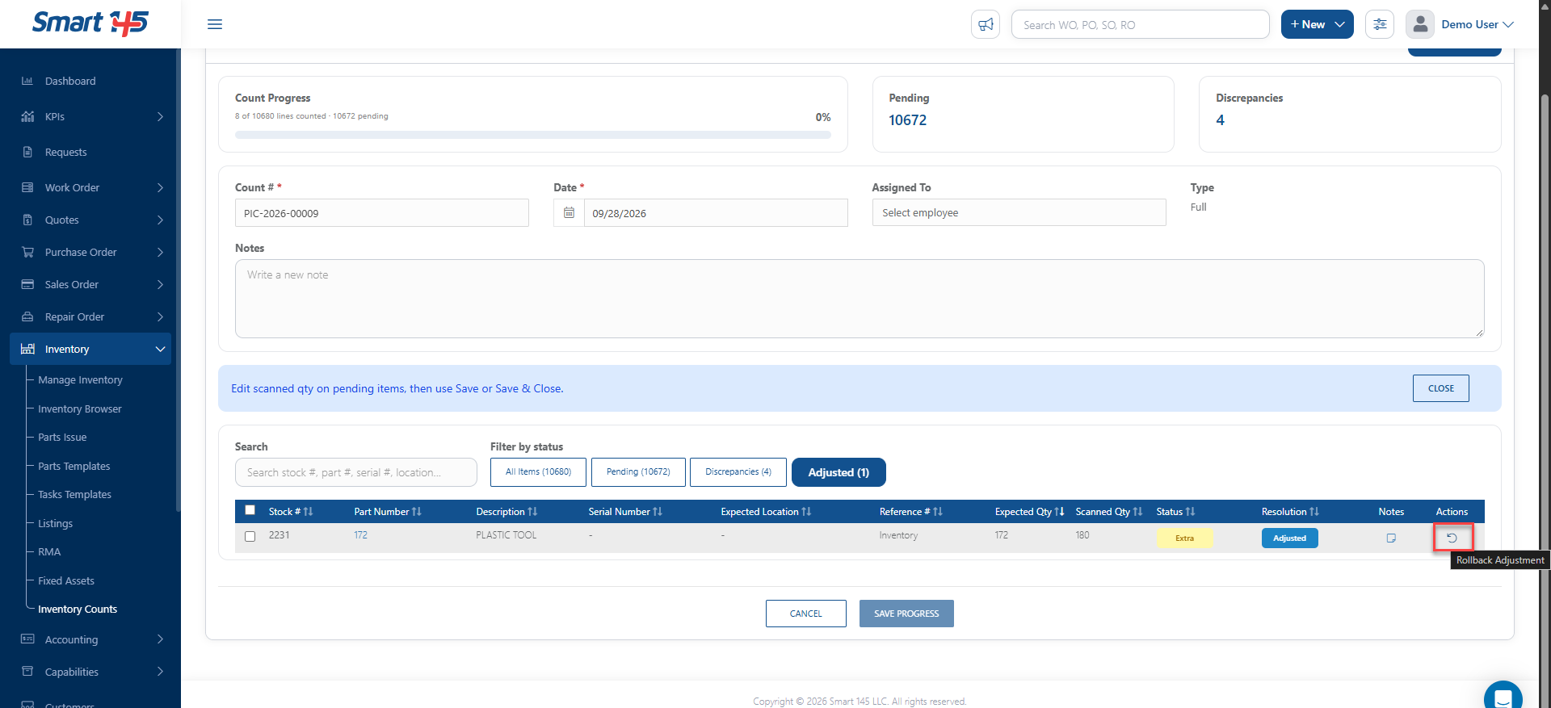This screenshot has width=1551, height=708.
Task: Check the row checkbox for stock 2231
Action: click(x=250, y=536)
